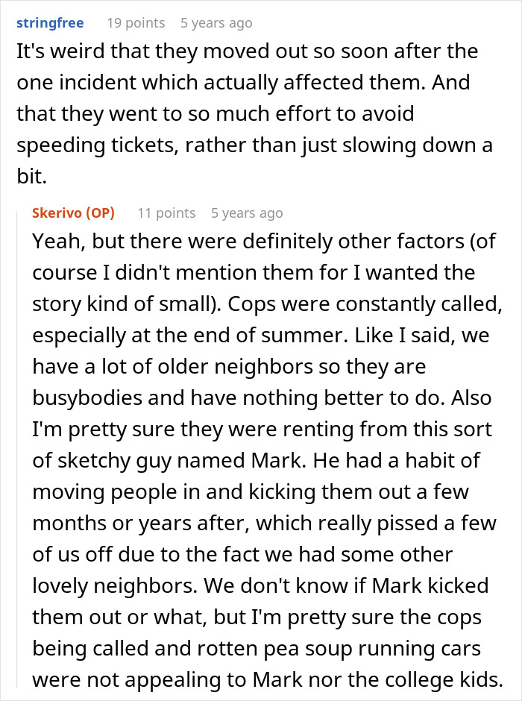Open timestamp on stringfree's comment
The width and height of the screenshot is (522, 701).
click(216, 22)
